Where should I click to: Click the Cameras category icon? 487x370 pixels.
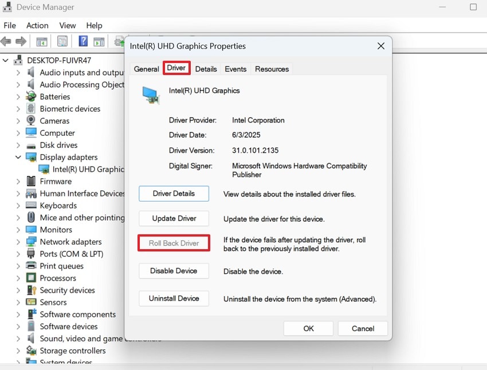click(x=31, y=121)
